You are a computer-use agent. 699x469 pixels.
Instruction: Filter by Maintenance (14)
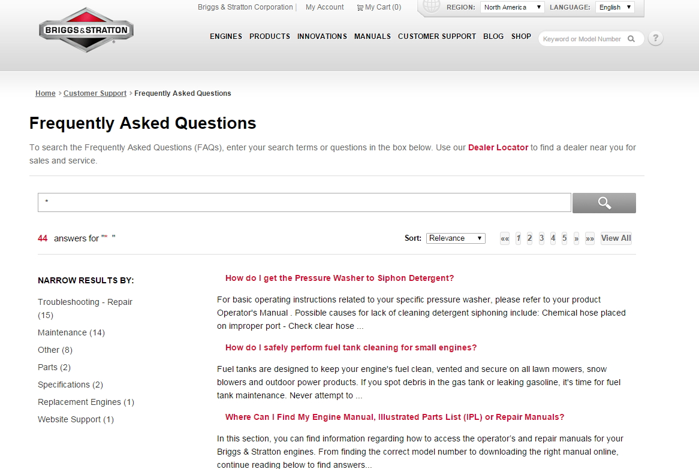pyautogui.click(x=71, y=332)
